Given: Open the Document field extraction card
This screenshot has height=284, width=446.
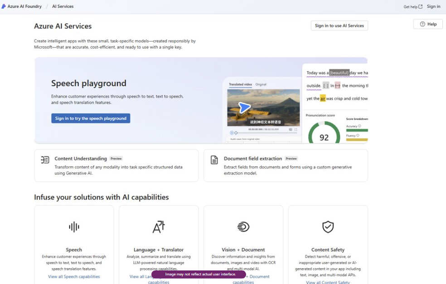Looking at the screenshot, I should [x=286, y=166].
